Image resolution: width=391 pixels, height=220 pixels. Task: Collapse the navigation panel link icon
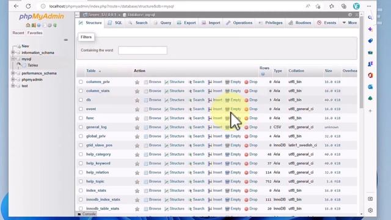pos(66,40)
